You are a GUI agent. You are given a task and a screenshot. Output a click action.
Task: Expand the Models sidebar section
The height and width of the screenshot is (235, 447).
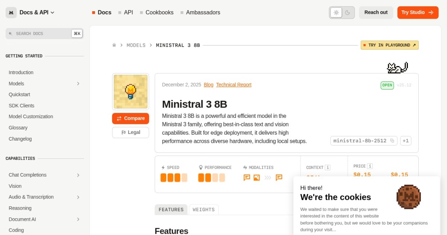[x=44, y=83]
